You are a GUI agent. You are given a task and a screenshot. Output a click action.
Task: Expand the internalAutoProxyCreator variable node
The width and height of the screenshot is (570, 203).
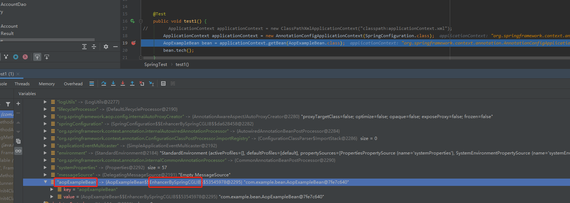[45, 117]
